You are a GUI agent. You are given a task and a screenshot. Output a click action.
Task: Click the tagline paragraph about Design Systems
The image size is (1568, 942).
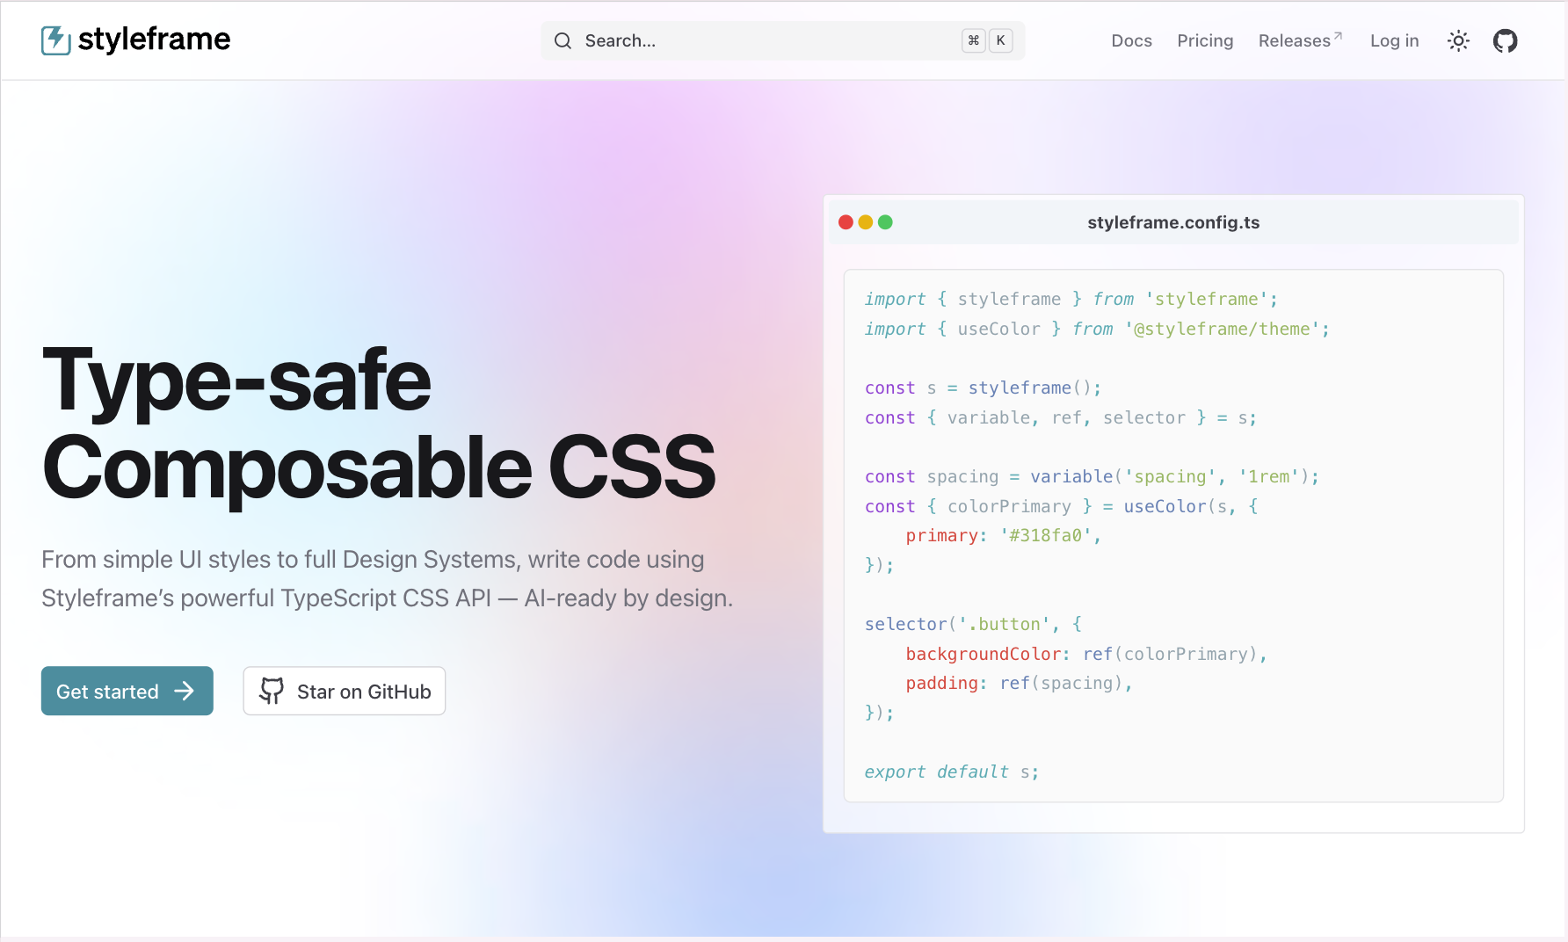pos(387,578)
